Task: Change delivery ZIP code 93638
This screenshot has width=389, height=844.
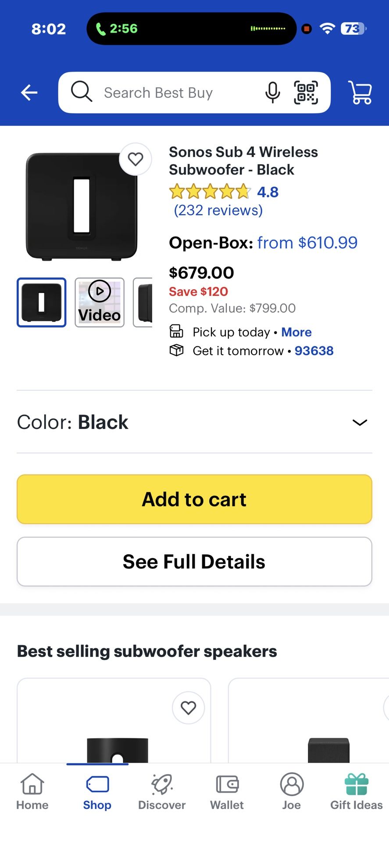Action: coord(314,351)
